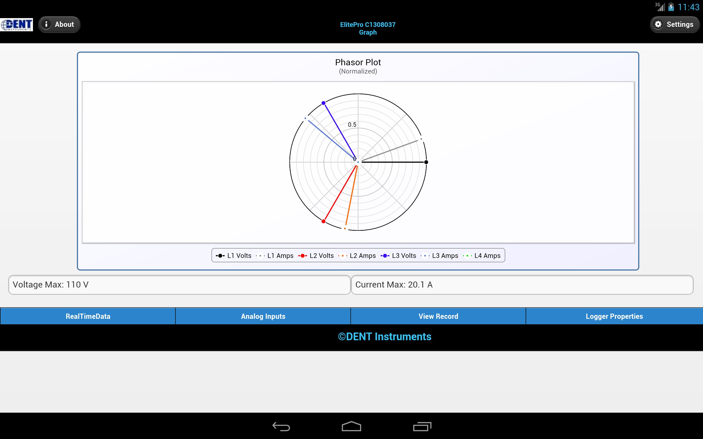Screen dimensions: 703x439
Task: Open the Android recent apps icon
Action: pyautogui.click(x=422, y=426)
